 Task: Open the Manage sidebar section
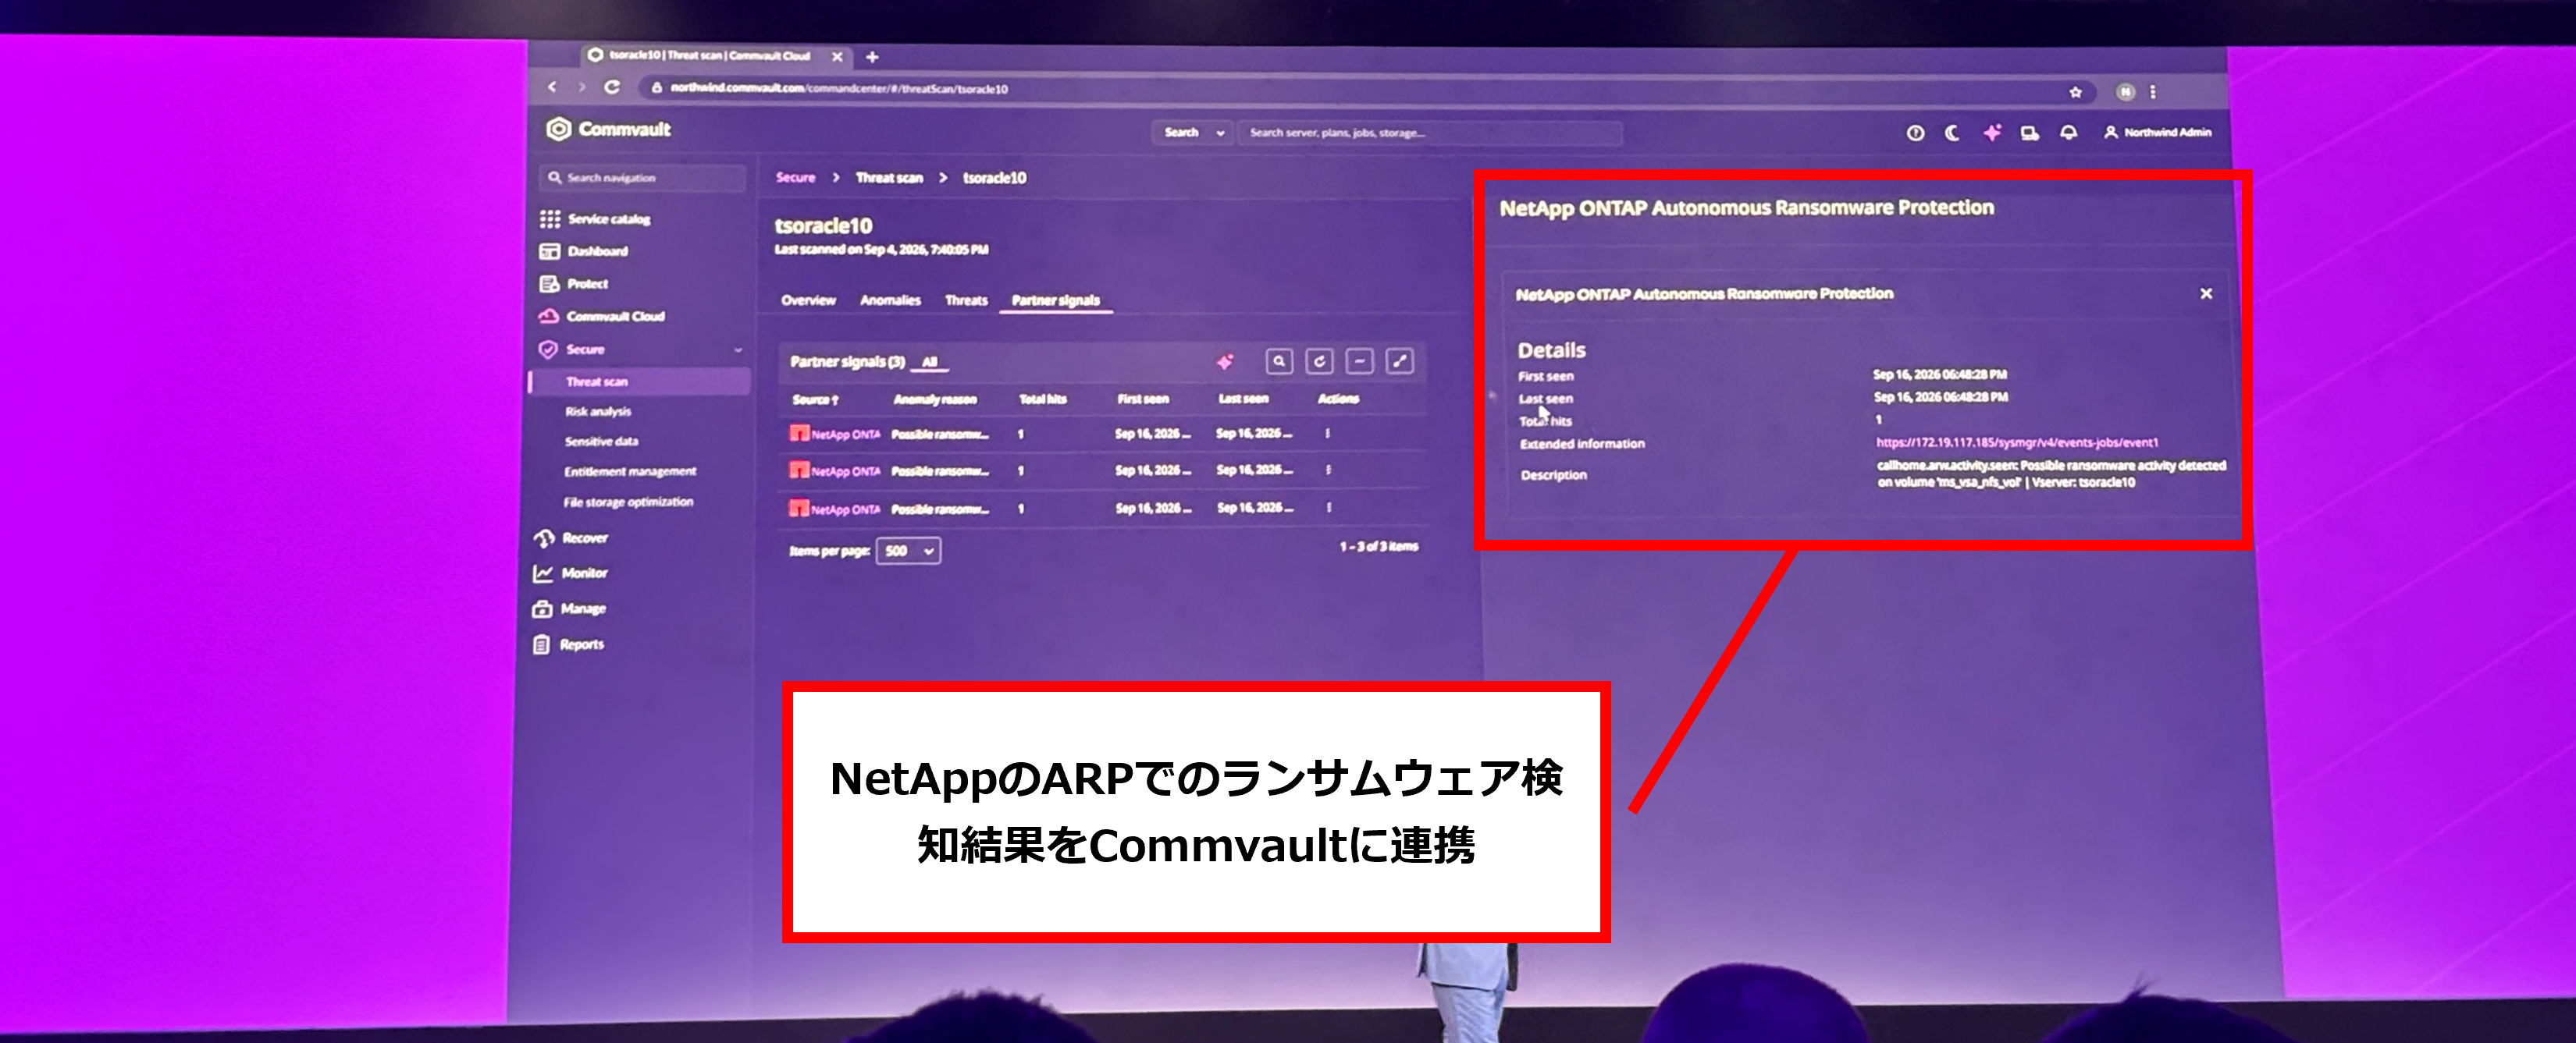point(570,609)
